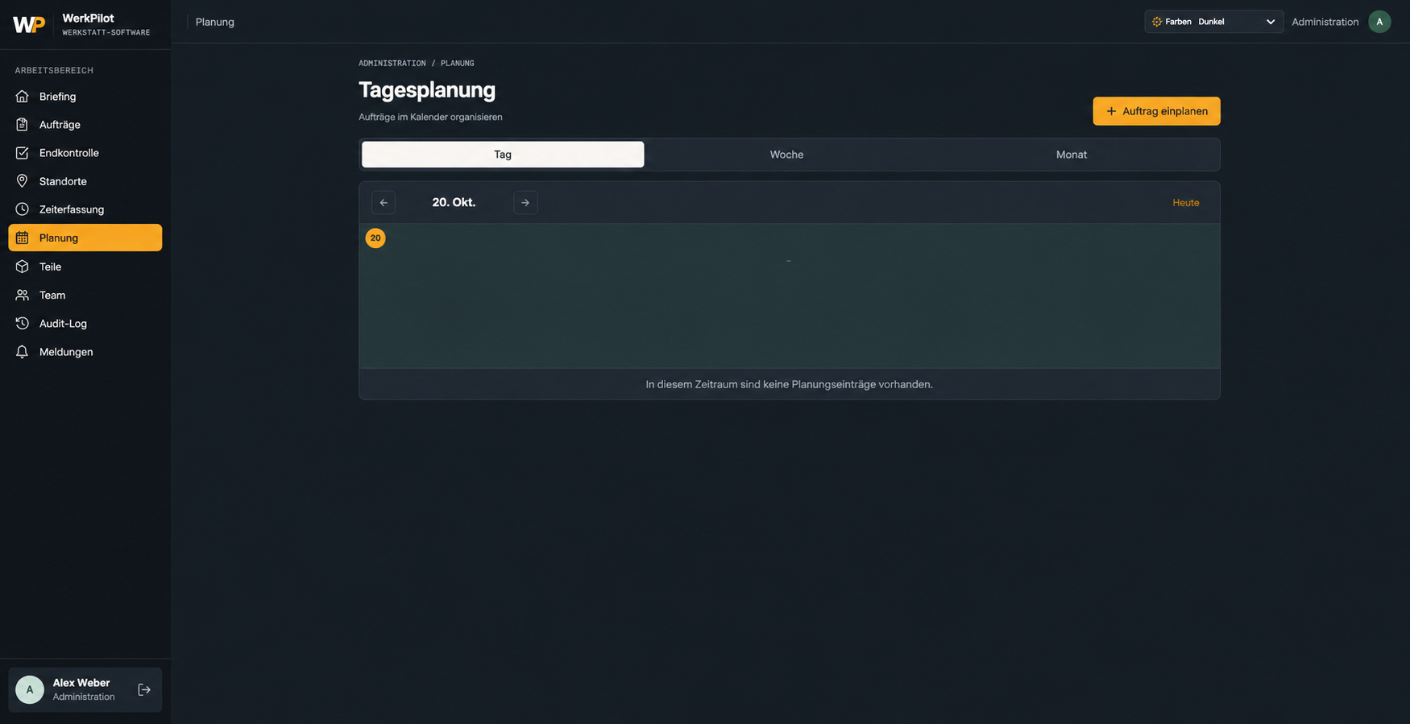Click the top-right user avatar A

1379,22
